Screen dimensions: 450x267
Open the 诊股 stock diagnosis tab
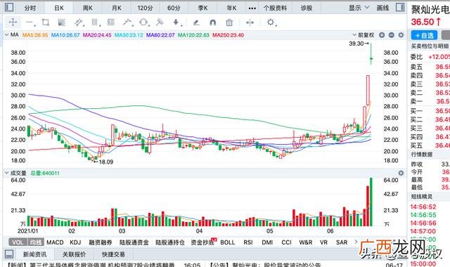coord(307,8)
